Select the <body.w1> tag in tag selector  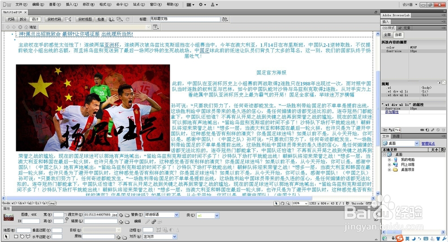click(9, 203)
